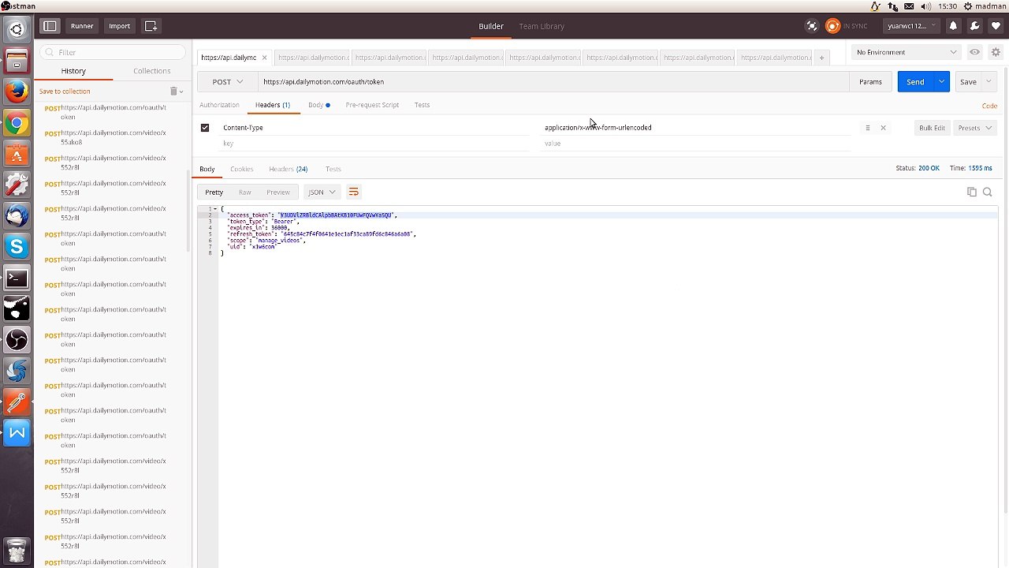Image resolution: width=1009 pixels, height=568 pixels.
Task: Launch Google Chrome from the dock
Action: pos(17,124)
